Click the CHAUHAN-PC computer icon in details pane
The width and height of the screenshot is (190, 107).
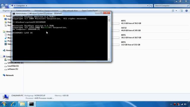(x=6, y=97)
